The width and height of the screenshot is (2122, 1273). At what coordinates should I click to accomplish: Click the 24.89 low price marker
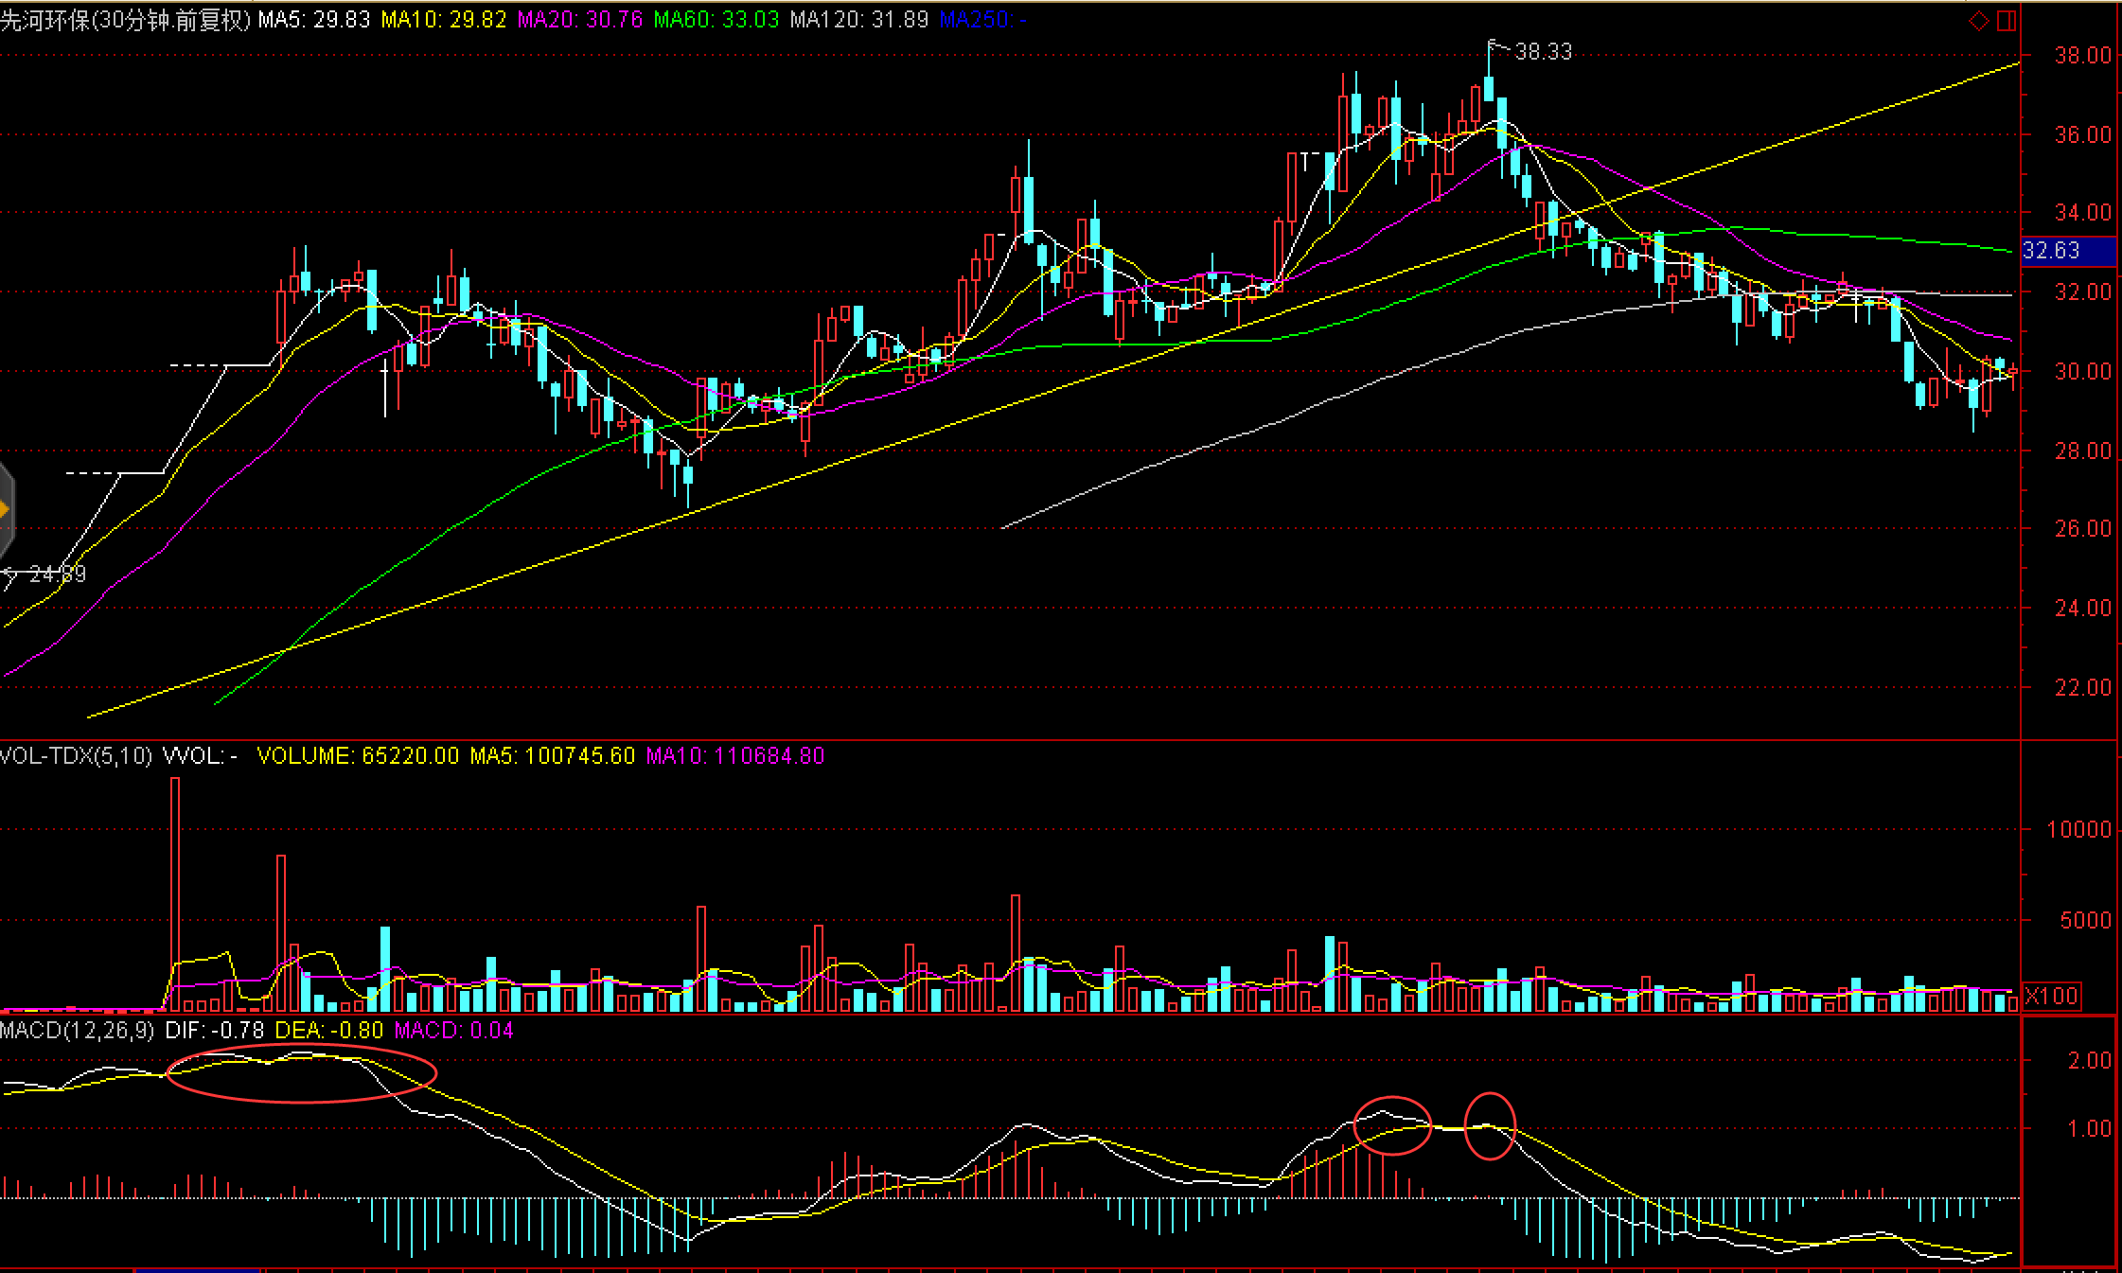[55, 575]
